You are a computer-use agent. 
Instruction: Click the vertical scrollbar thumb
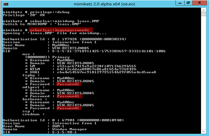click(x=204, y=14)
